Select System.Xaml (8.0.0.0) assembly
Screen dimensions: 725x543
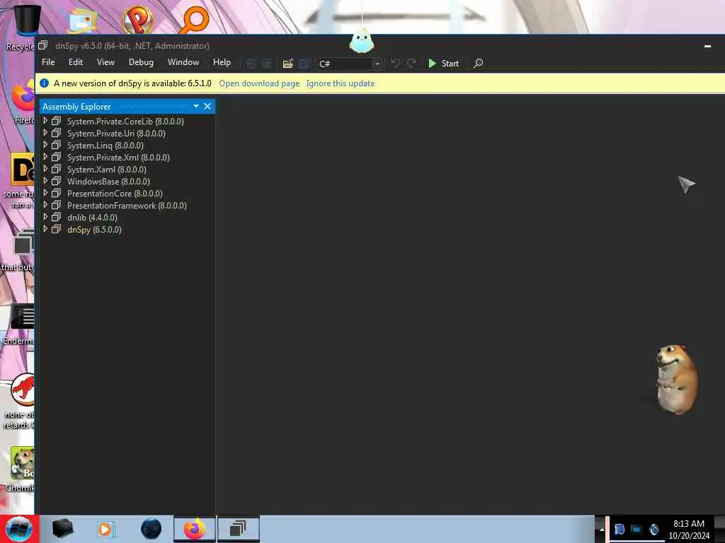click(107, 170)
